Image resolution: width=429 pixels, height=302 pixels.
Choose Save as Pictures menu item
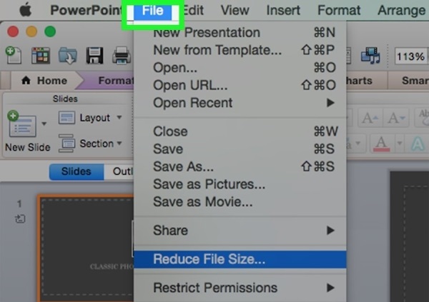(209, 184)
